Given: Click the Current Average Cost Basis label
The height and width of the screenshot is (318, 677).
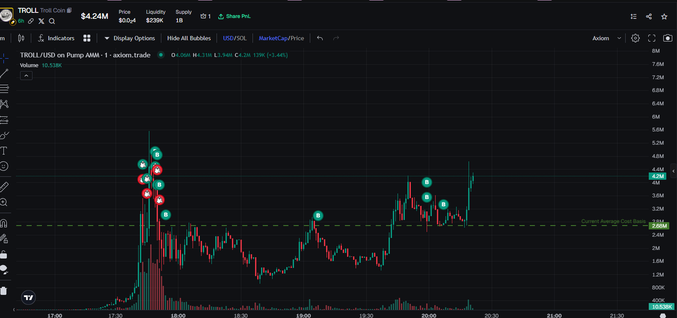Looking at the screenshot, I should 613,222.
